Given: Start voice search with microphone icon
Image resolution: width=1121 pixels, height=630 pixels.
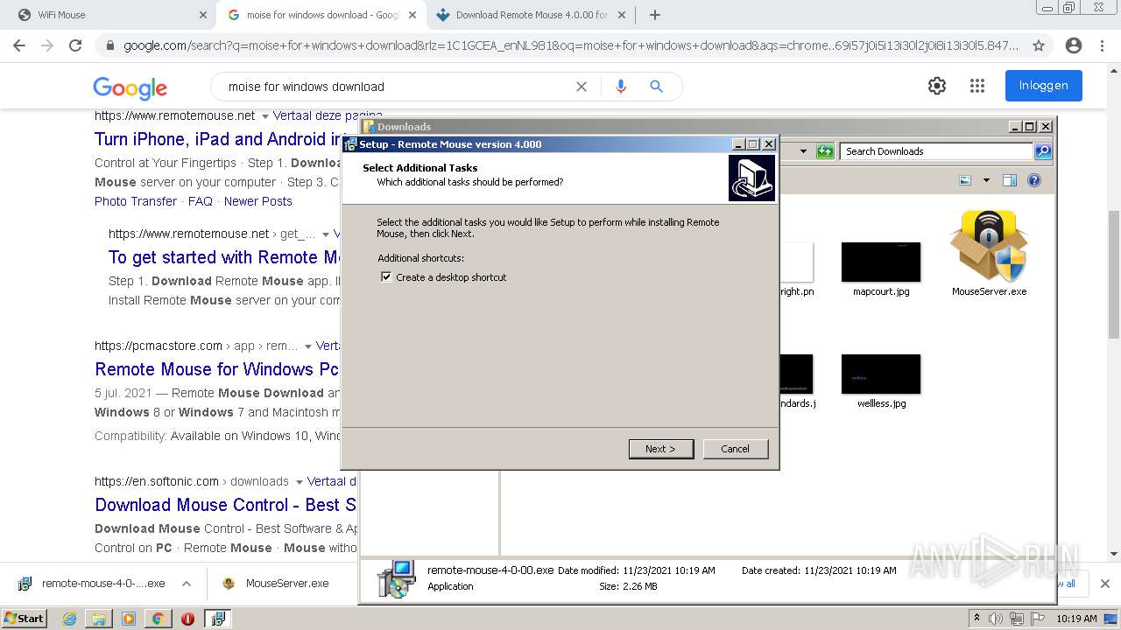Looking at the screenshot, I should point(621,87).
